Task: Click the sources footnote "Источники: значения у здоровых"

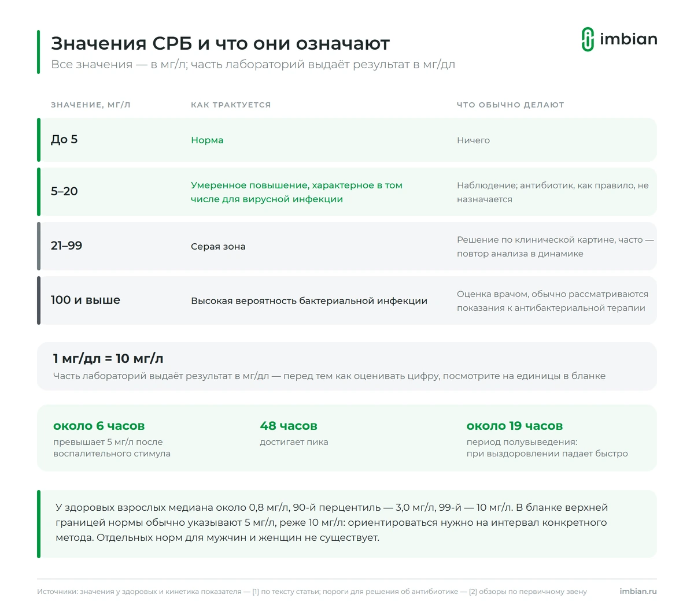Action: 312,592
